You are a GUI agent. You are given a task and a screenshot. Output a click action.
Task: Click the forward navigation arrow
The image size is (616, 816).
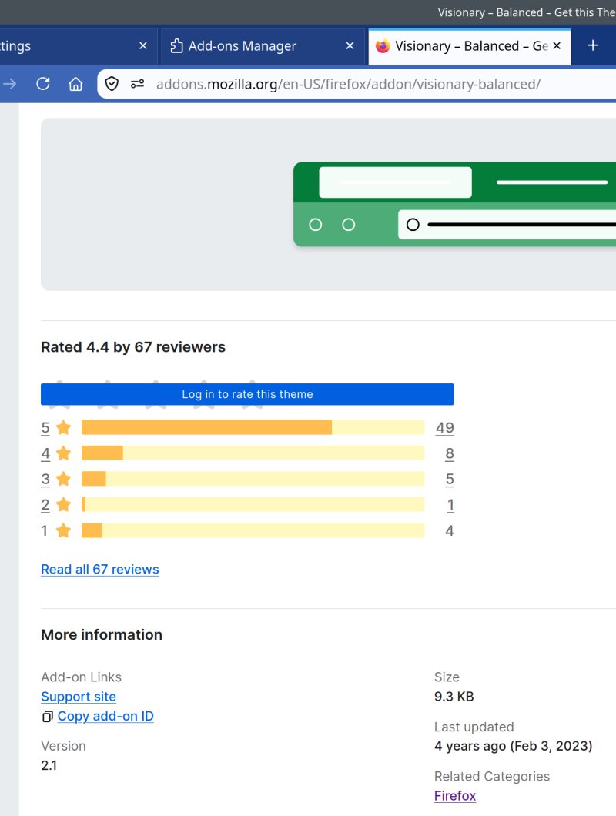10,84
